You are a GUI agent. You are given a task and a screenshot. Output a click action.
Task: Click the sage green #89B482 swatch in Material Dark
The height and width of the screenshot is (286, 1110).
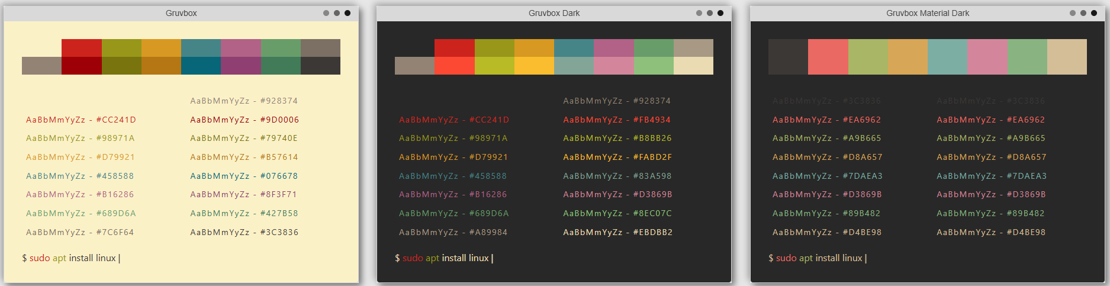click(x=1027, y=57)
